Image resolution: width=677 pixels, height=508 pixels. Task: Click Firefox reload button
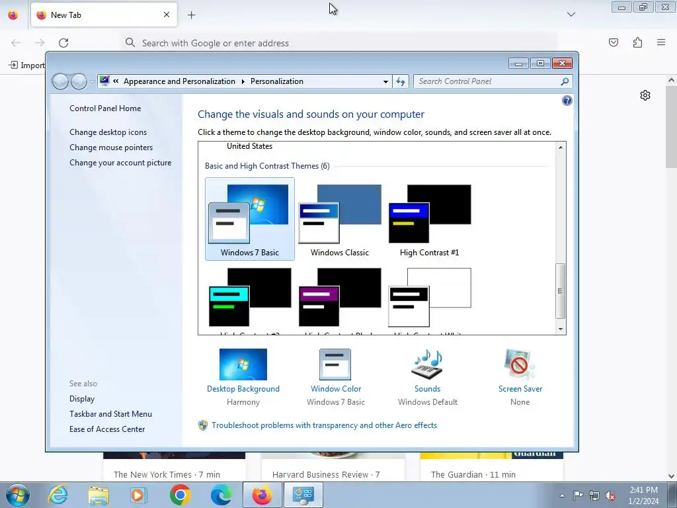[x=63, y=43]
